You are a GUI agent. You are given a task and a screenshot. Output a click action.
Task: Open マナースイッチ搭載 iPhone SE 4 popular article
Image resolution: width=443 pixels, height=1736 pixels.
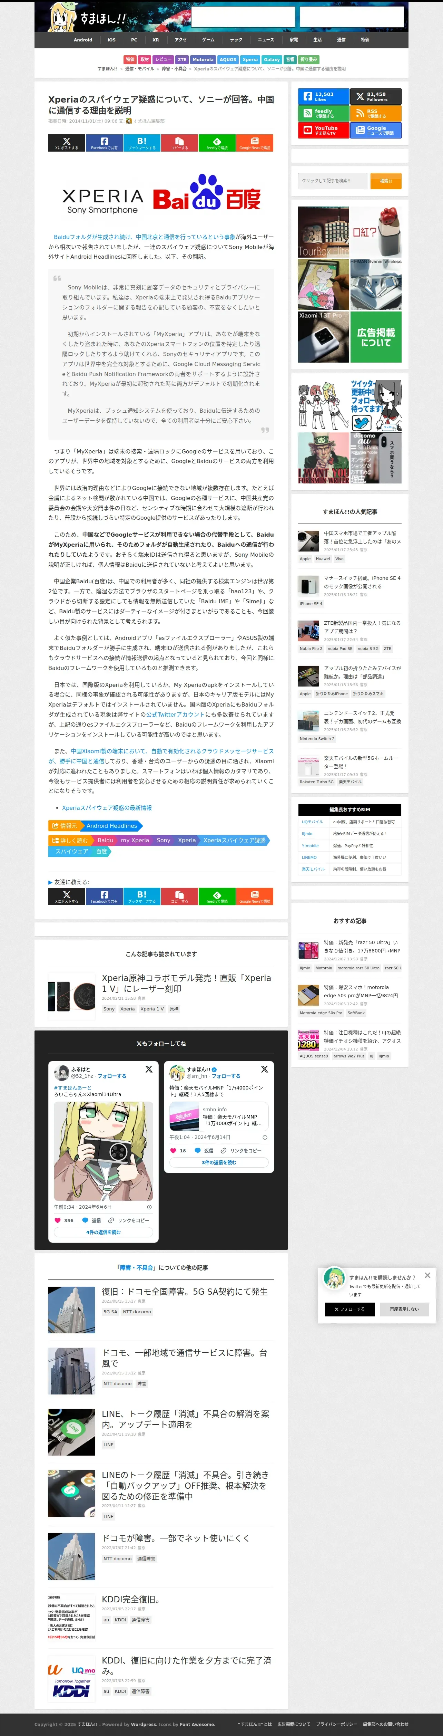coord(362,582)
